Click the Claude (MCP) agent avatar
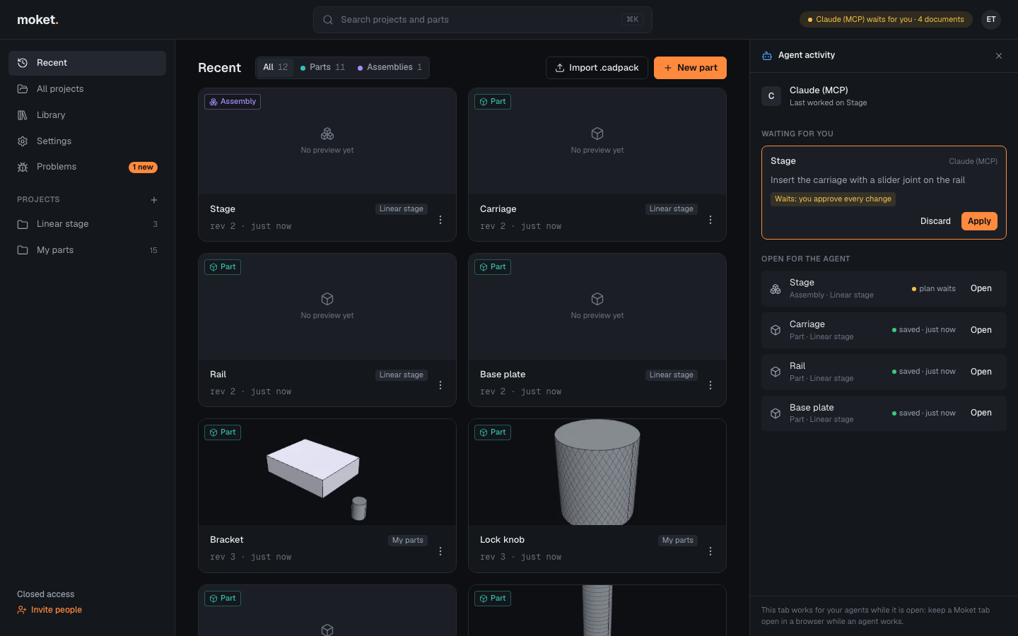This screenshot has width=1018, height=636. (x=771, y=96)
